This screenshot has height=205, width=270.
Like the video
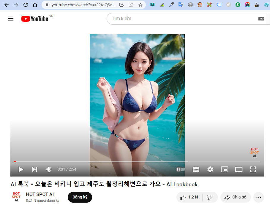[189, 197]
